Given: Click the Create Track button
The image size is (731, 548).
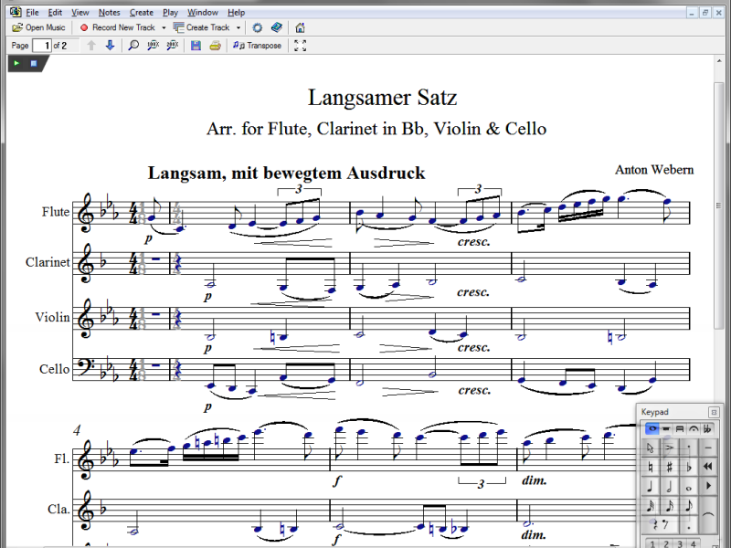Looking at the screenshot, I should 201,27.
